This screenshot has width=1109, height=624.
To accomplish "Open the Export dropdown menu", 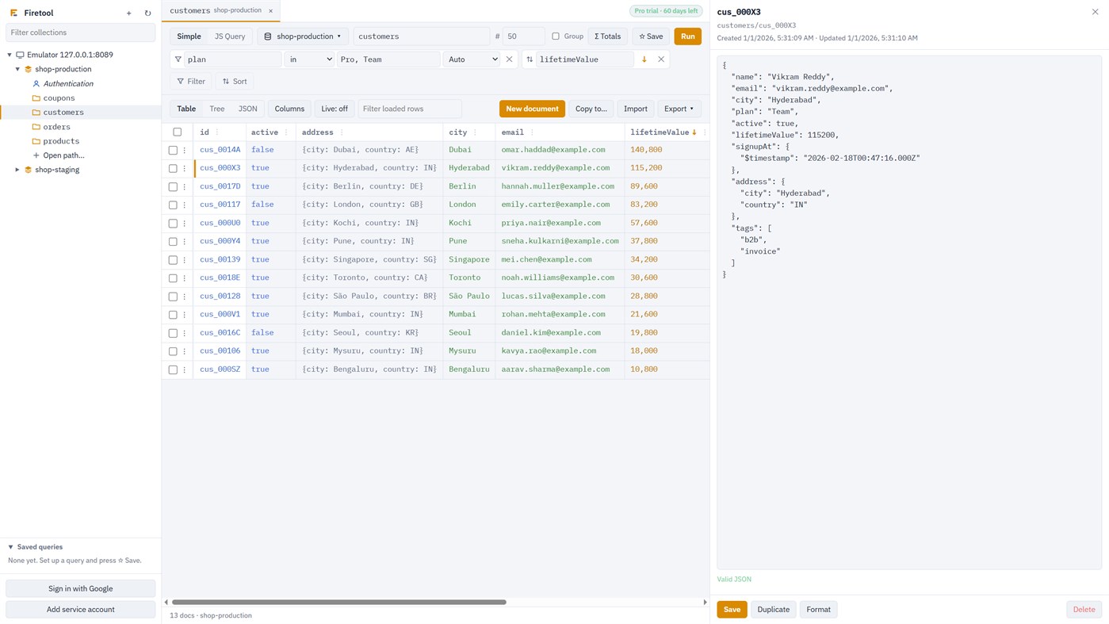I will click(679, 109).
